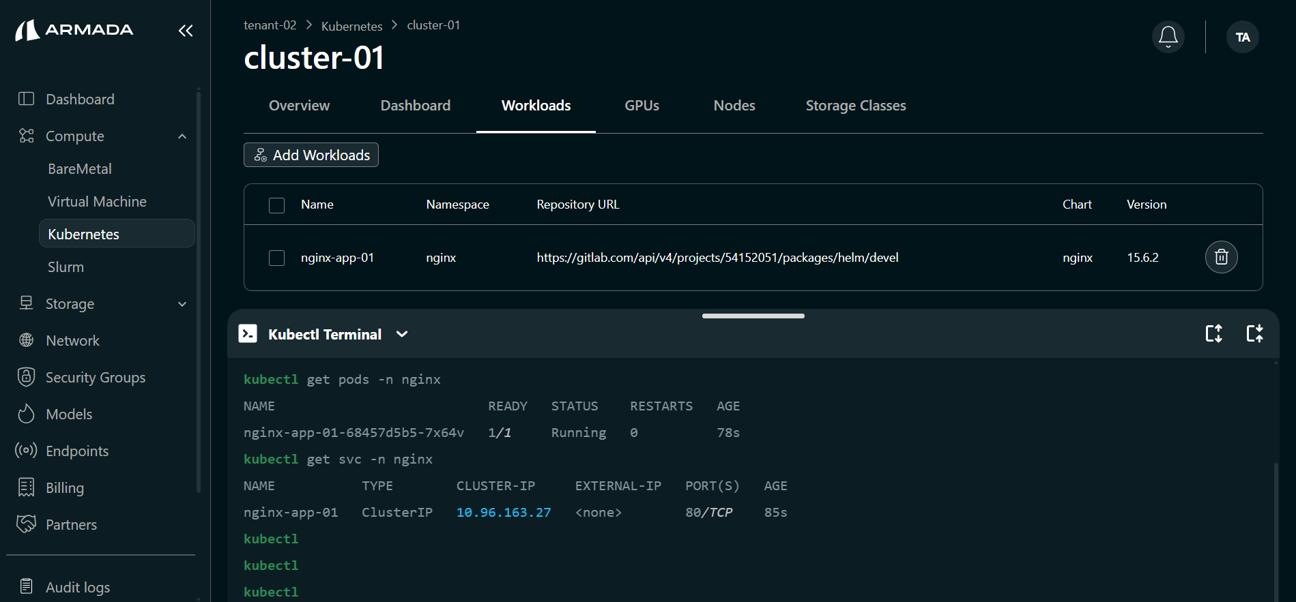Click the Partners handshake icon
This screenshot has height=602, width=1296.
pos(26,524)
